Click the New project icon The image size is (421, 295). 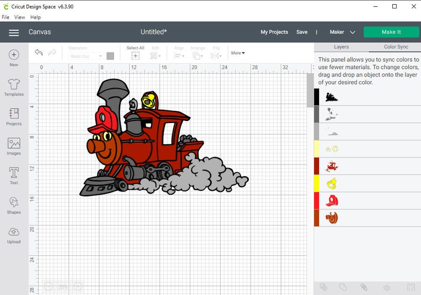(14, 55)
